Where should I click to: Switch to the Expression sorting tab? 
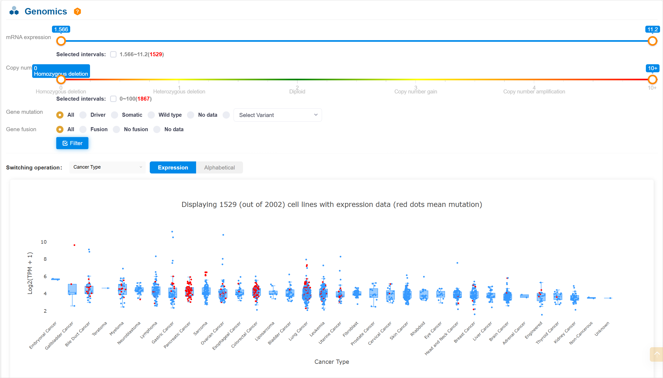click(173, 168)
